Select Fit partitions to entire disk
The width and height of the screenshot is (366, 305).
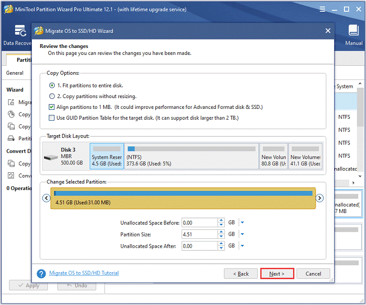pos(52,85)
